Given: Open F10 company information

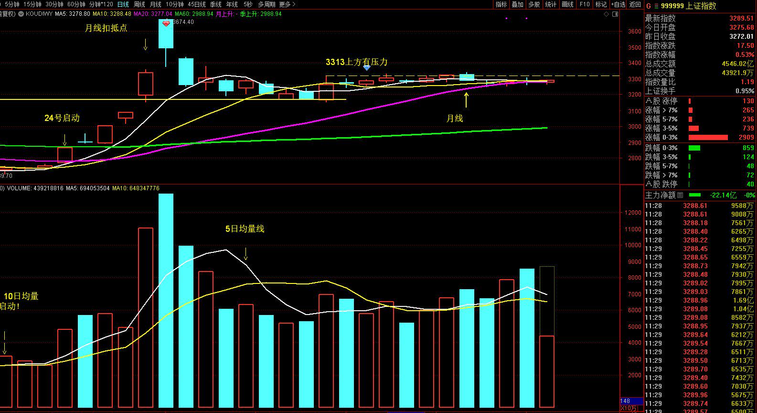Looking at the screenshot, I should tap(584, 4).
